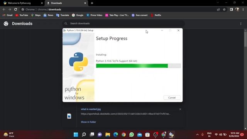This screenshot has width=247, height=139.
Task: Click the sportshub source URL of the download
Action: (x=125, y=114)
